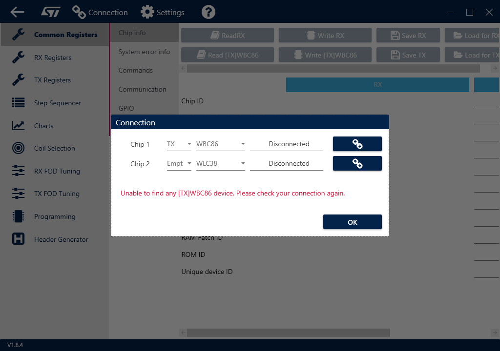This screenshot has height=351, width=500.
Task: Open the Charts panel
Action: pos(43,125)
